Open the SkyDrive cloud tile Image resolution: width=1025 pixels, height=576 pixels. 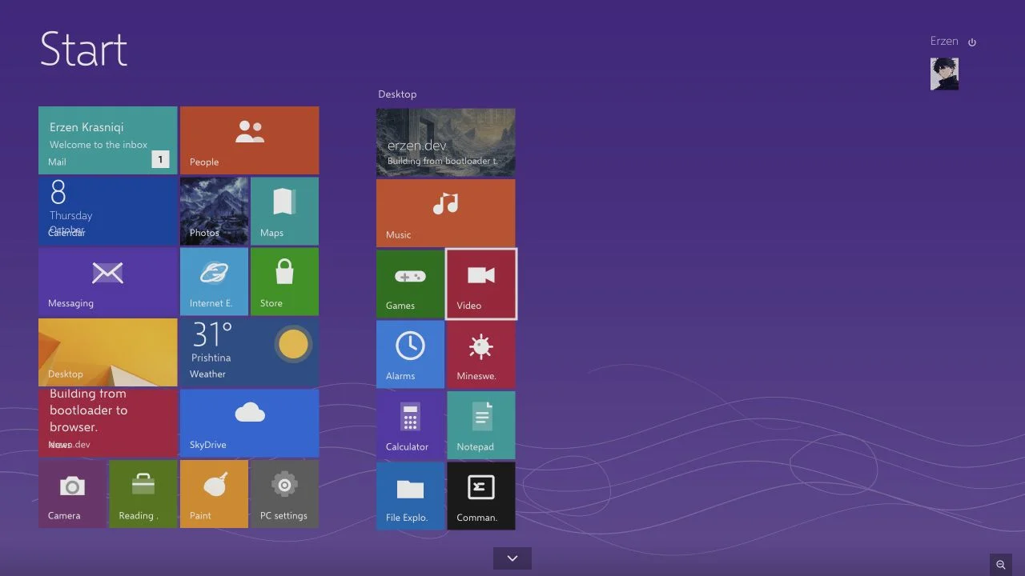pyautogui.click(x=250, y=422)
